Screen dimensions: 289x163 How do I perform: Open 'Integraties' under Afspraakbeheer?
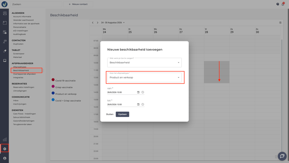[18, 78]
